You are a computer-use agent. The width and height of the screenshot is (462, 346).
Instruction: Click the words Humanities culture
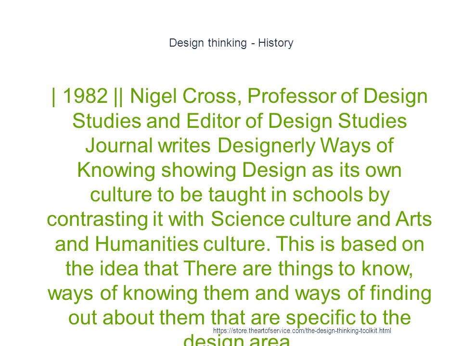182,244
